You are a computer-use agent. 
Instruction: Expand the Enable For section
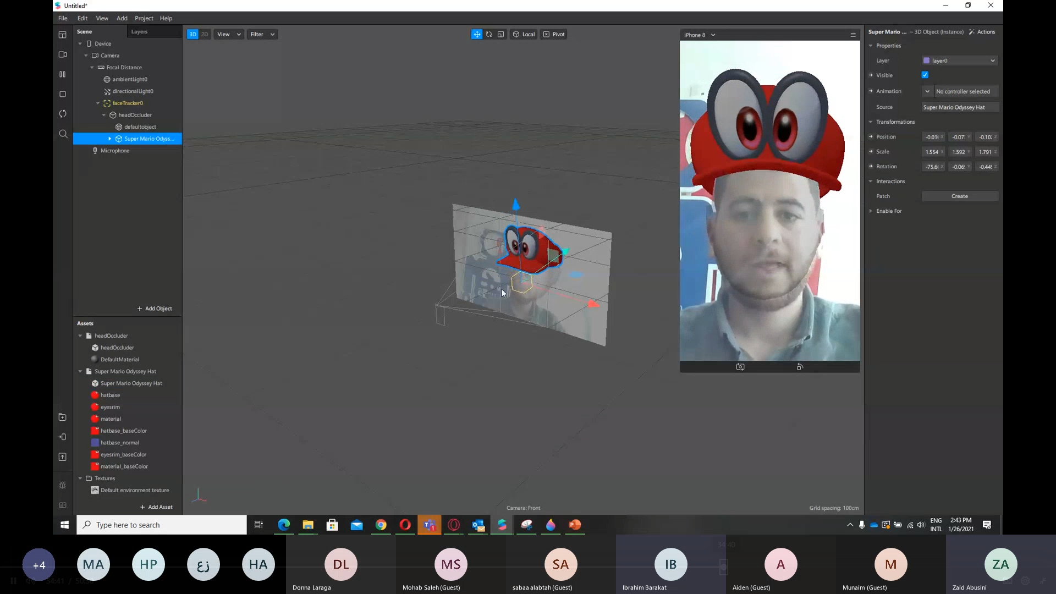coord(871,211)
